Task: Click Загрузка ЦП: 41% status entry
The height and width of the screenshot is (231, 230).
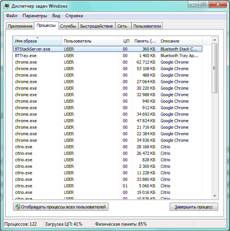Action: click(x=63, y=224)
